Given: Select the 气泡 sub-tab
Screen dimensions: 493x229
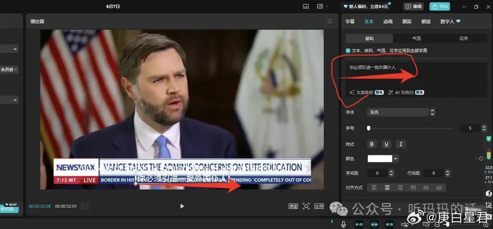Looking at the screenshot, I should (x=417, y=38).
